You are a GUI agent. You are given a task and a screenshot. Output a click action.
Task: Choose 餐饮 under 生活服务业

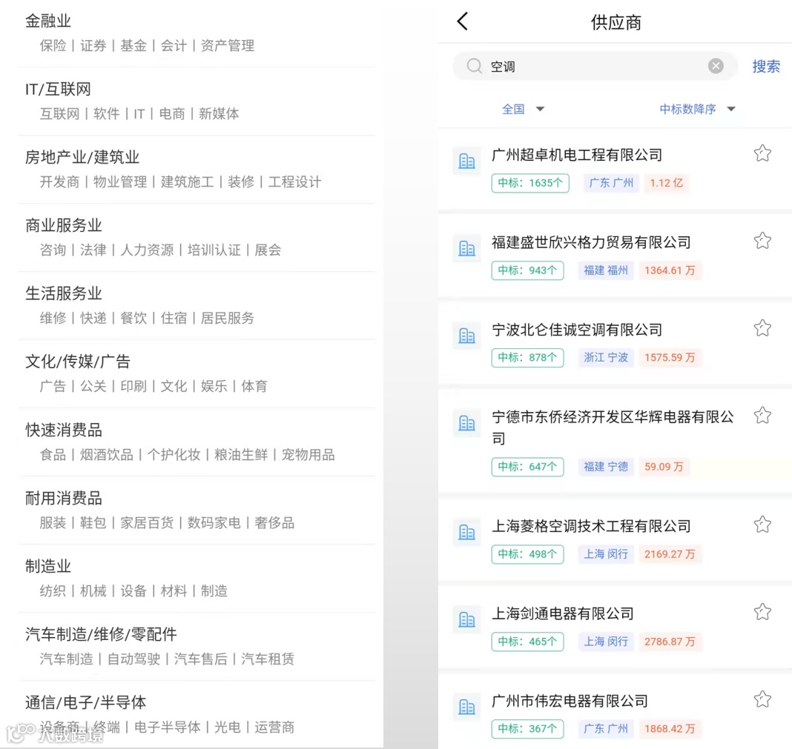(x=133, y=318)
